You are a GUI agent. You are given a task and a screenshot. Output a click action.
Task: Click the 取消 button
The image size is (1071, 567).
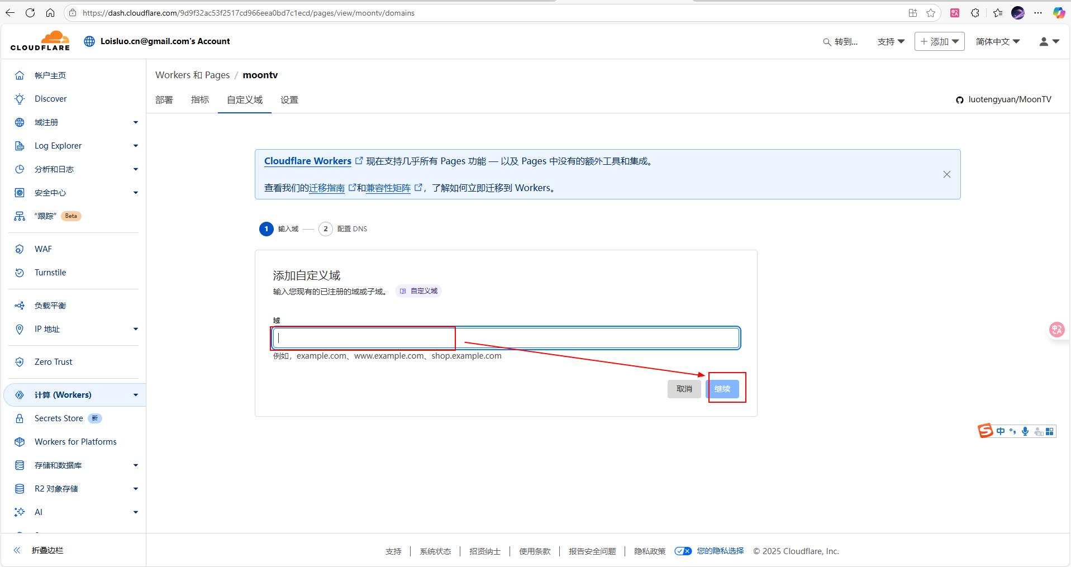[684, 389]
